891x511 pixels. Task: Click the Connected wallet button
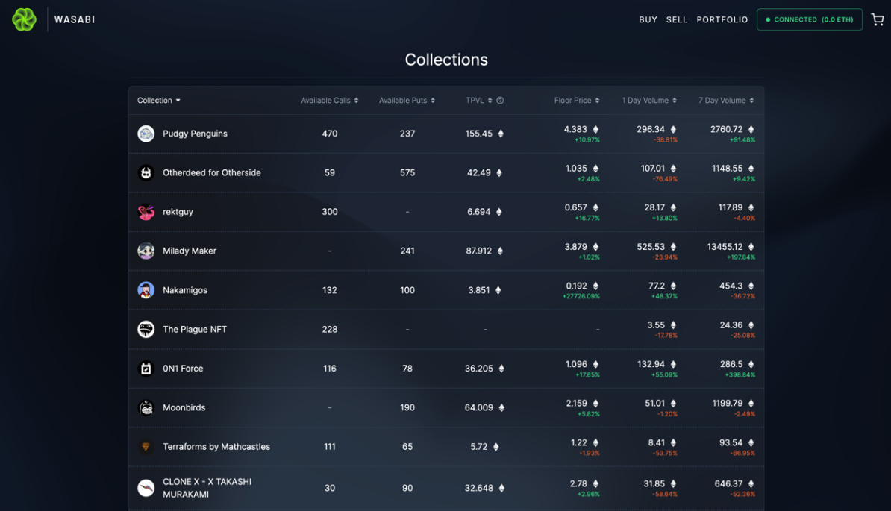click(x=809, y=19)
